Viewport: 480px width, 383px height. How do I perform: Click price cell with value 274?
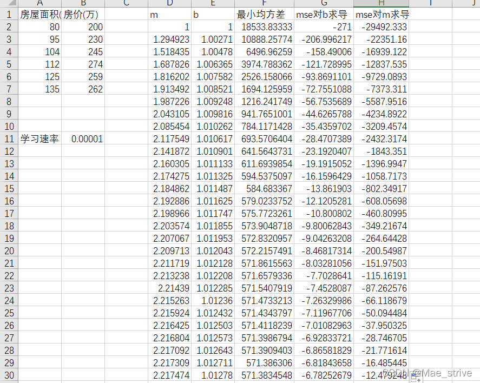coord(83,64)
